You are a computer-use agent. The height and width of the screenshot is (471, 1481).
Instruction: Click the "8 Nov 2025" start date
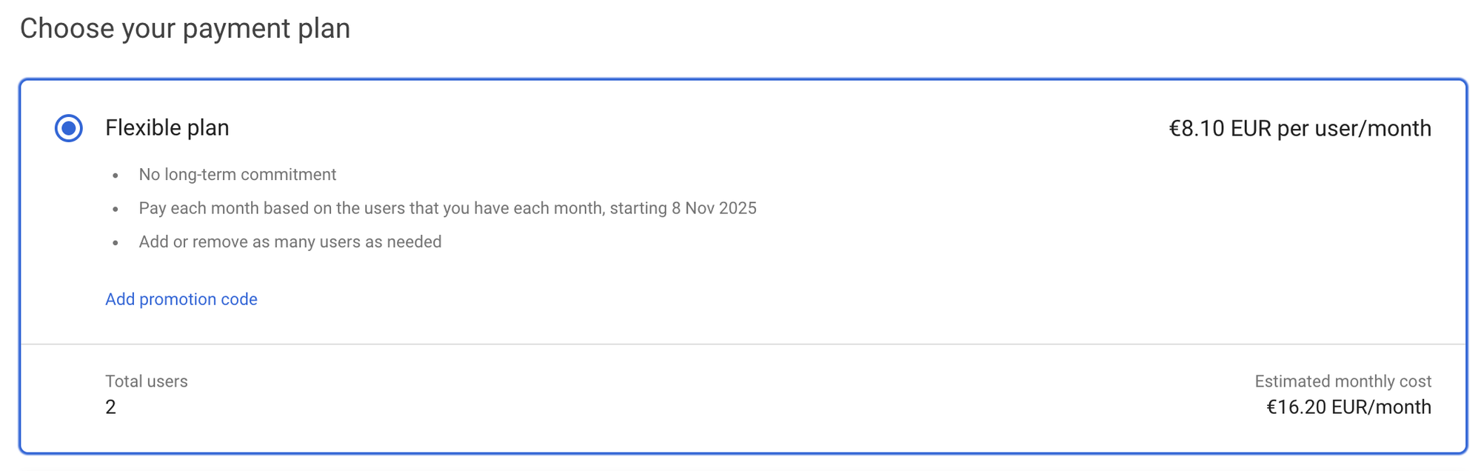(x=714, y=208)
